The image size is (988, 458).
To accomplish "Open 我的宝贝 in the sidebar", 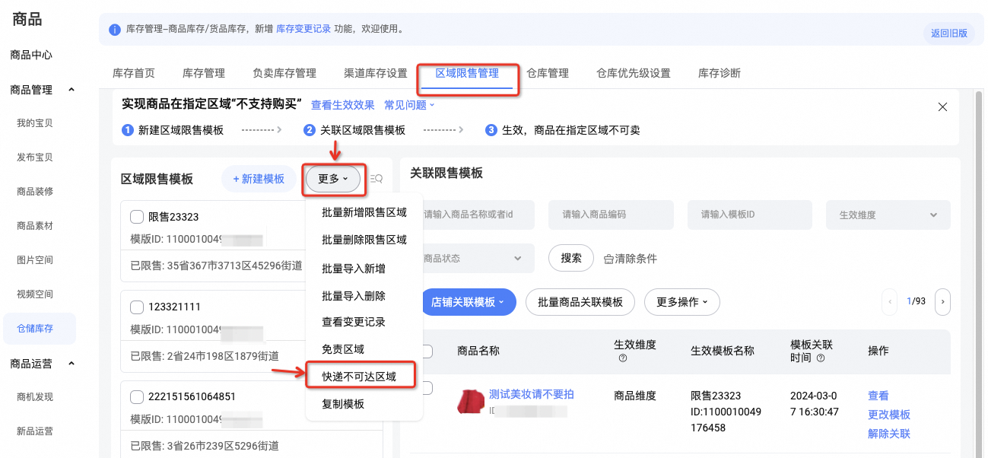I will [x=35, y=123].
